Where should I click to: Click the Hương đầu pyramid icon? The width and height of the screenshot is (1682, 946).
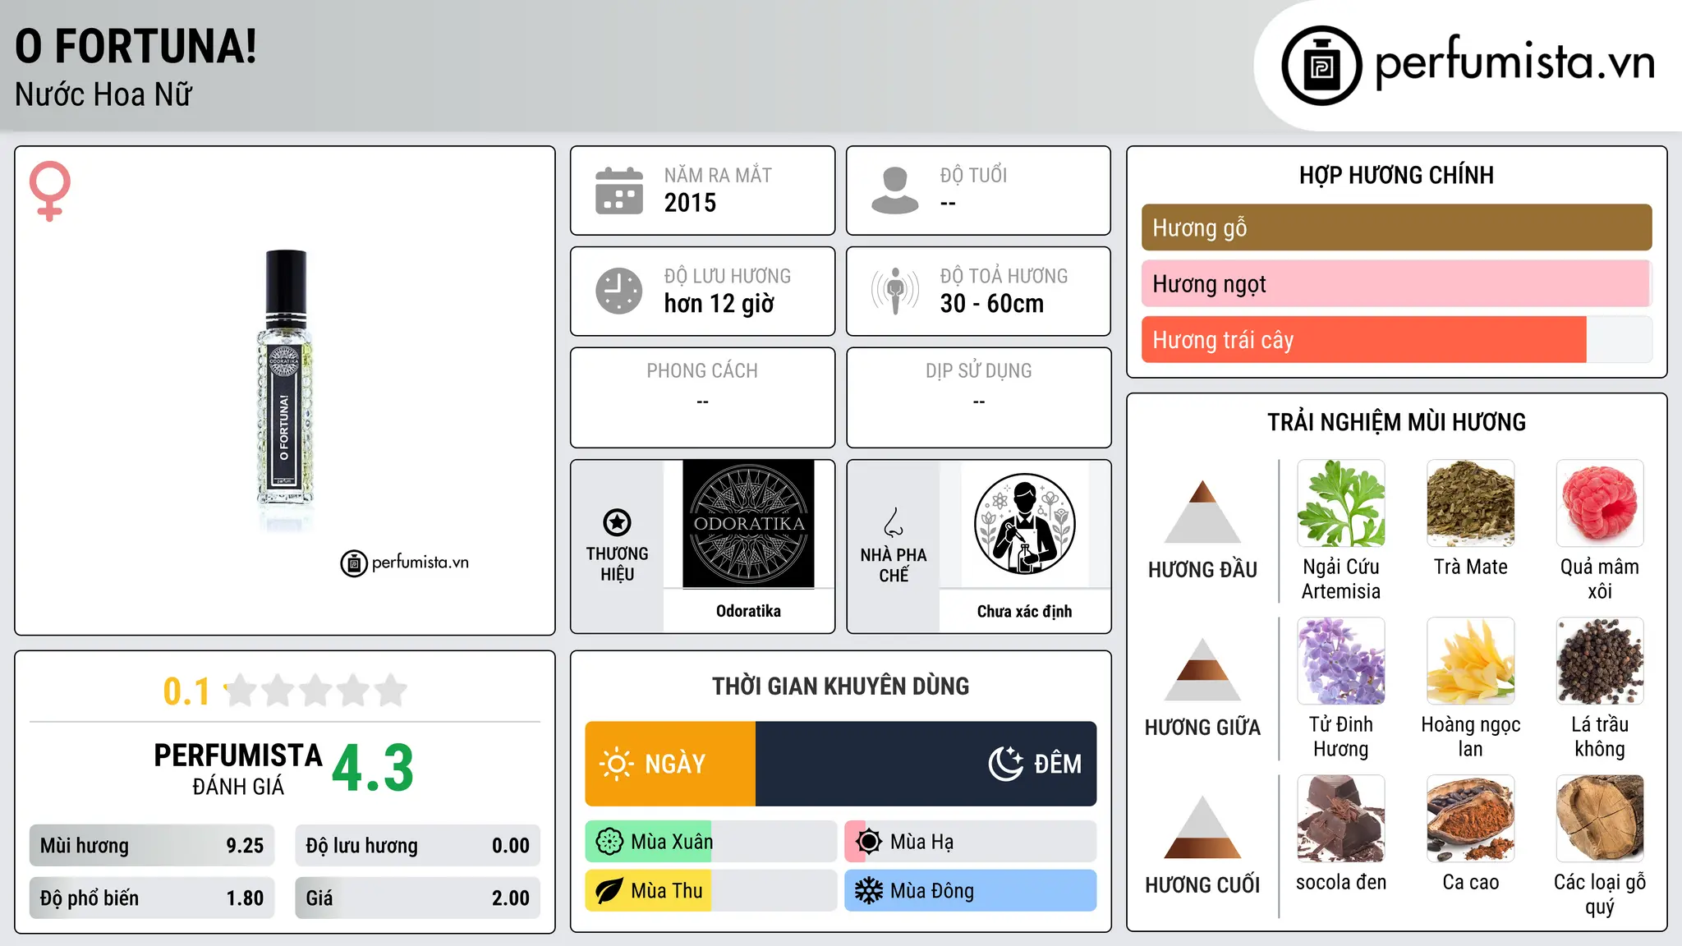coord(1202,512)
